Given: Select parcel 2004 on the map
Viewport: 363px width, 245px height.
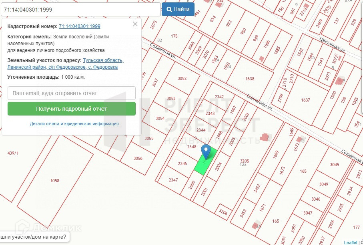Looking at the screenshot, I should [x=219, y=166].
